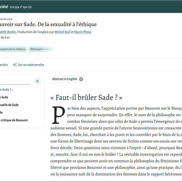Click the heading « Faut-il brûler Sade ? »
This screenshot has height=182, width=182.
86,98
